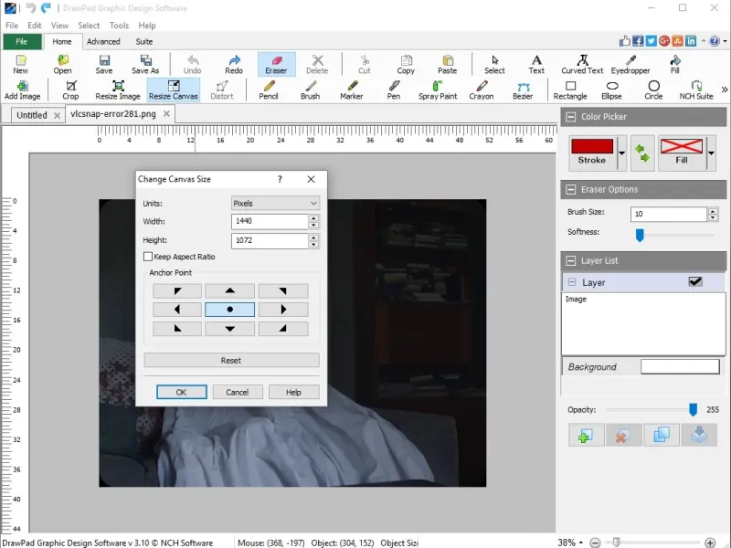Viewport: 731px width, 548px height.
Task: Click OK in Change Canvas Size
Action: pyautogui.click(x=181, y=393)
